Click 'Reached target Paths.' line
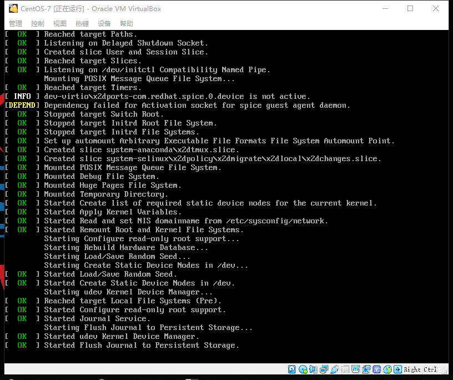453x380 pixels. click(x=90, y=34)
